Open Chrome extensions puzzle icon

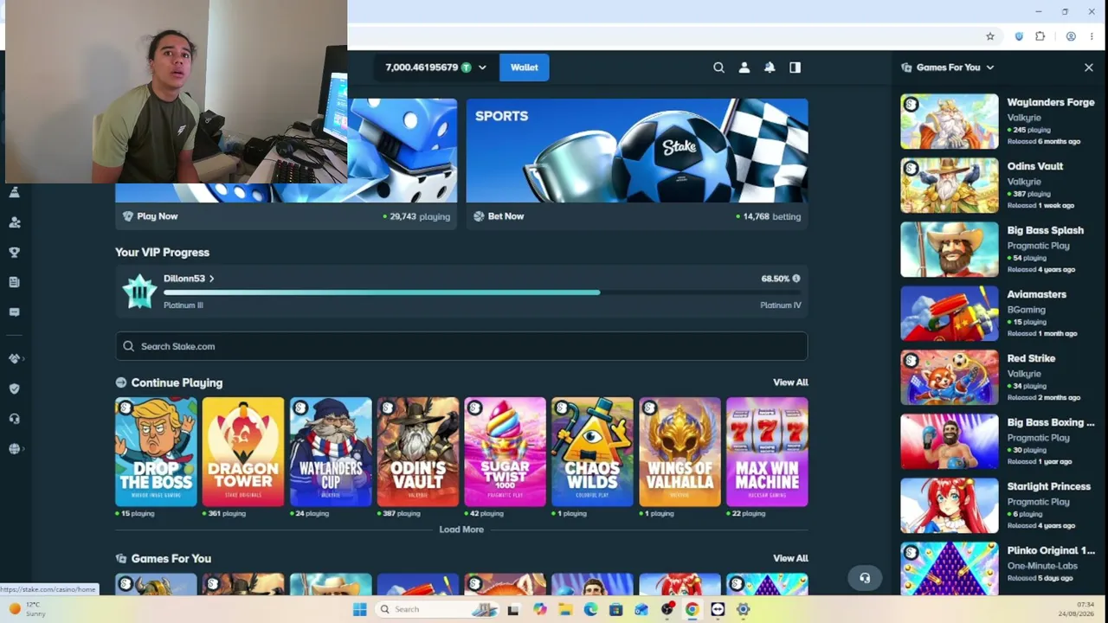point(1040,36)
